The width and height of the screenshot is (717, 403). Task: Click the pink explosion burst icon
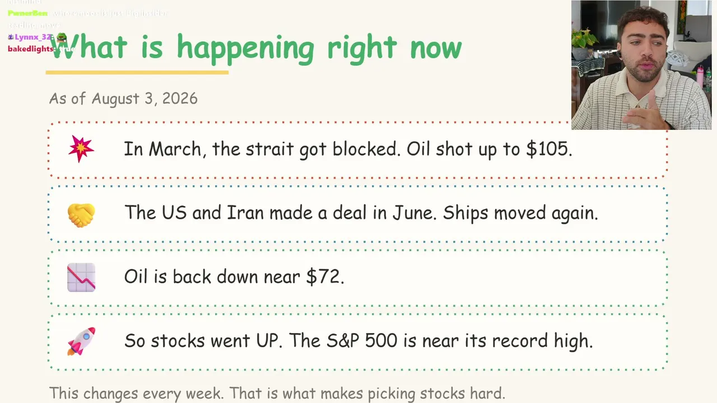(81, 149)
